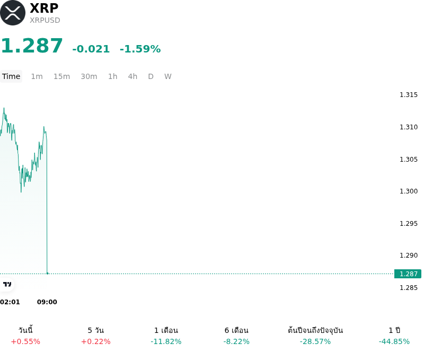
Task: Click the 1.287 current price label
Action: pyautogui.click(x=408, y=274)
